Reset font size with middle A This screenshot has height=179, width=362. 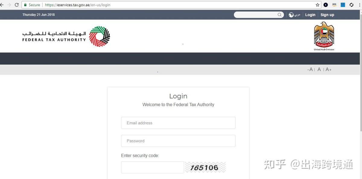319,69
